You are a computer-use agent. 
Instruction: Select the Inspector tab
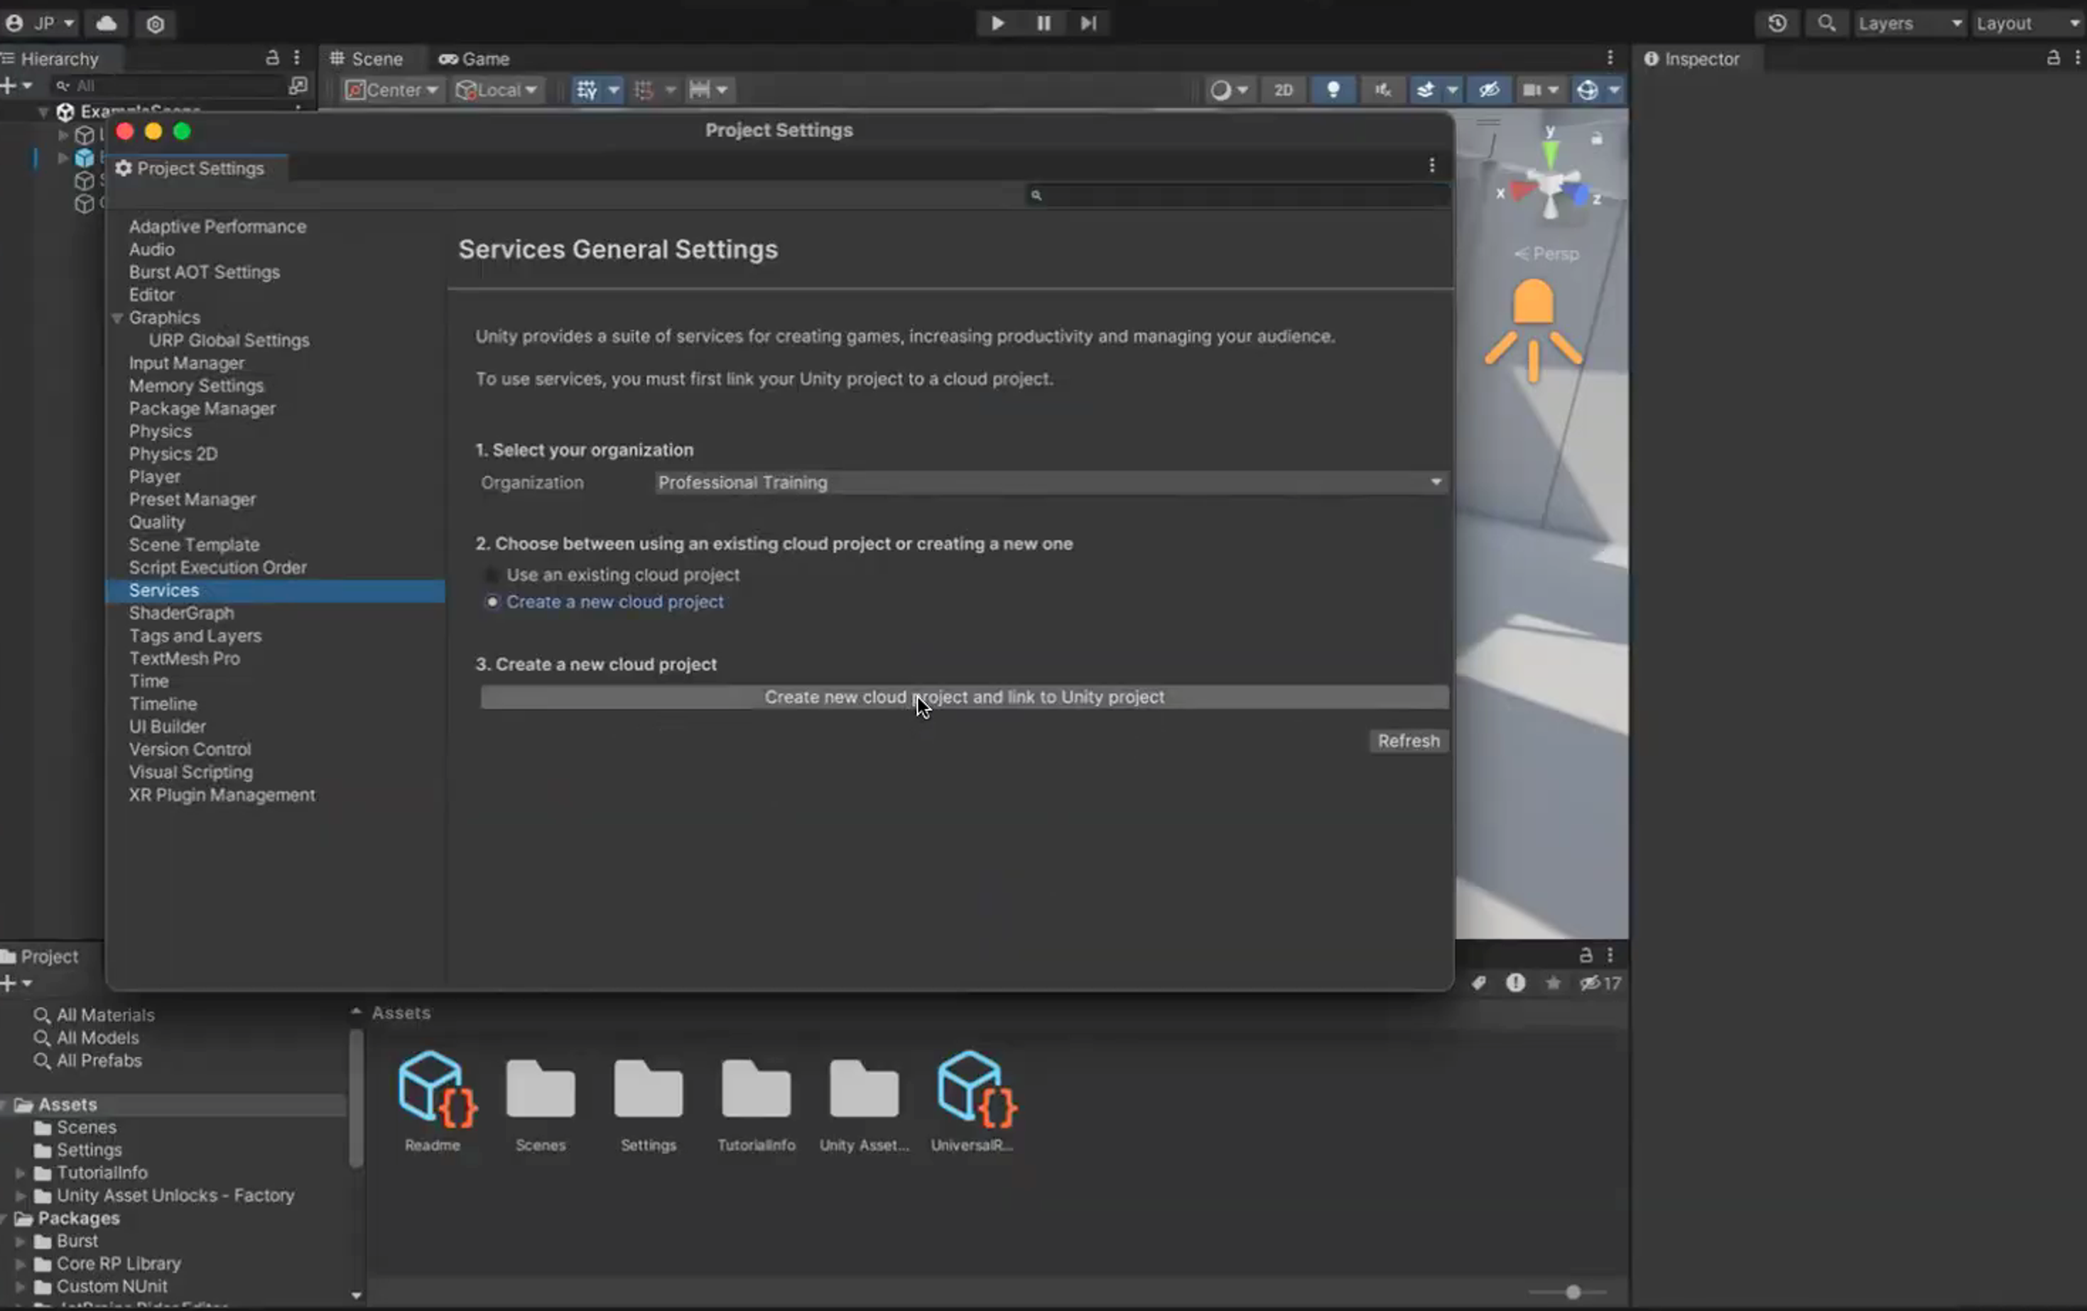click(x=1693, y=59)
